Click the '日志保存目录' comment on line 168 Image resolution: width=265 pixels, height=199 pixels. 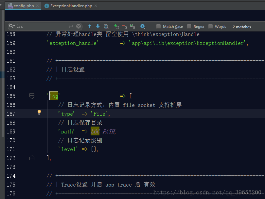[85, 122]
